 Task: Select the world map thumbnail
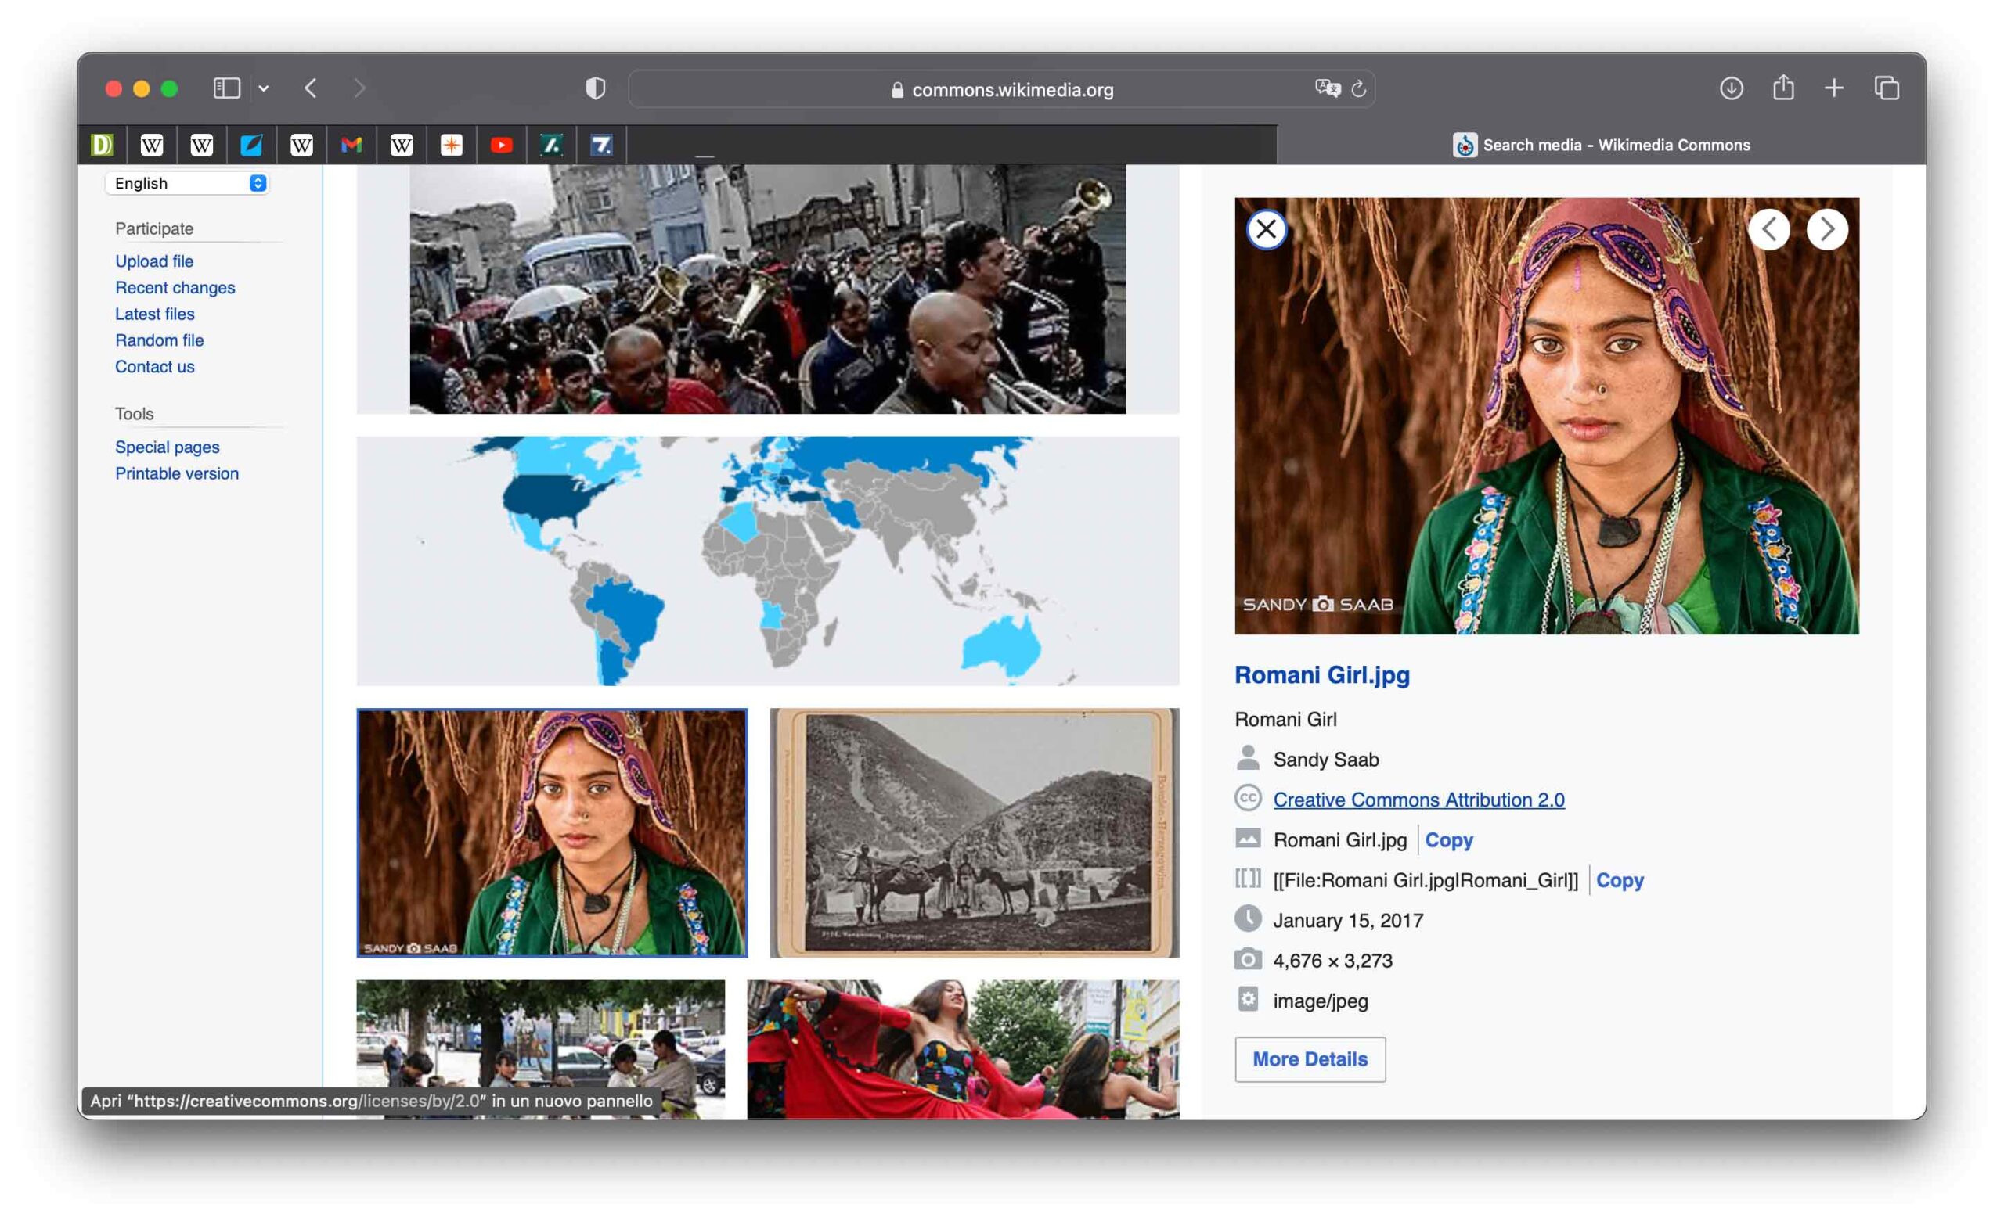[767, 560]
